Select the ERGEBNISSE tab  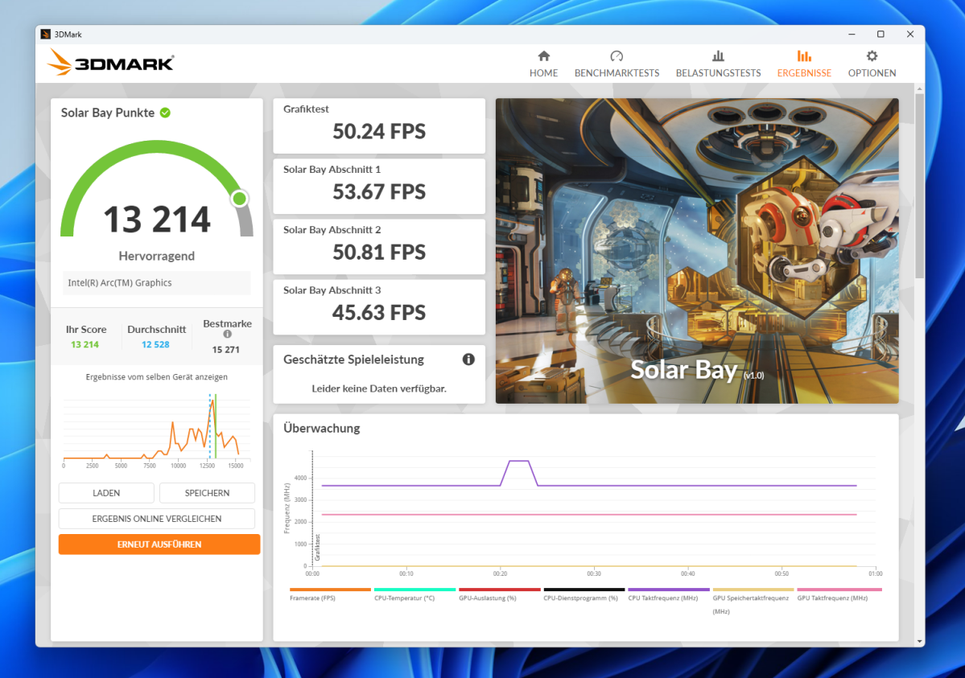[x=804, y=64]
